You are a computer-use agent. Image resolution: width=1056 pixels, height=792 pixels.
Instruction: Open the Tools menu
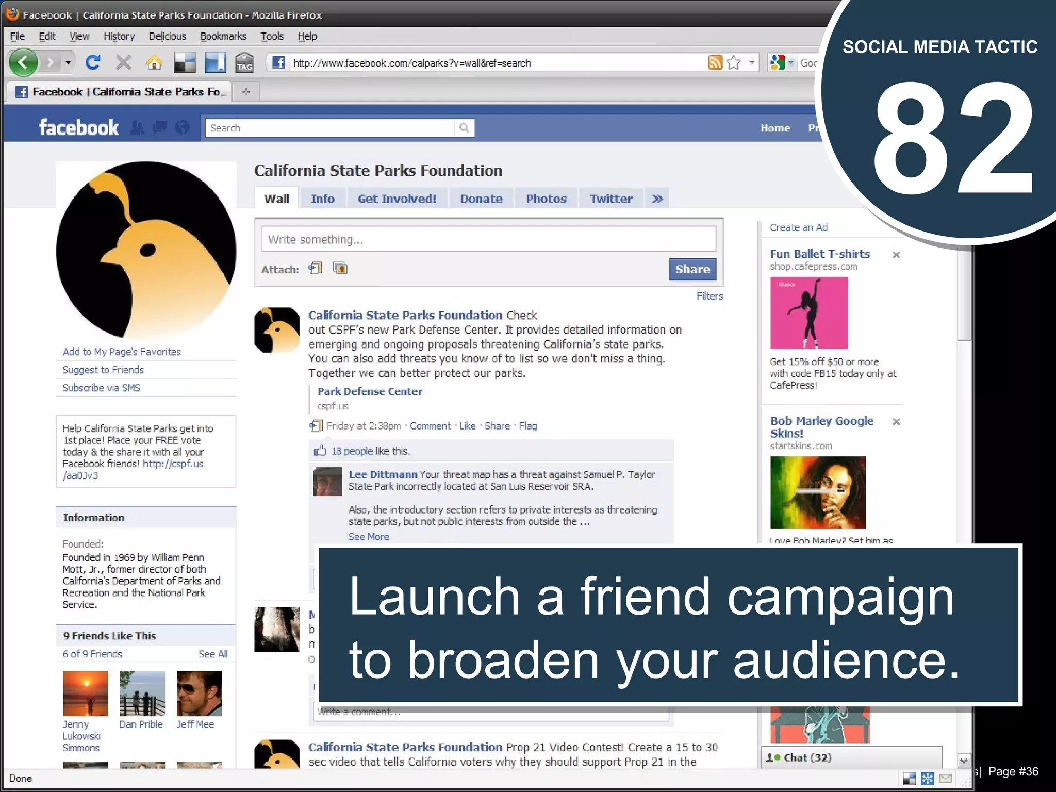[x=272, y=36]
